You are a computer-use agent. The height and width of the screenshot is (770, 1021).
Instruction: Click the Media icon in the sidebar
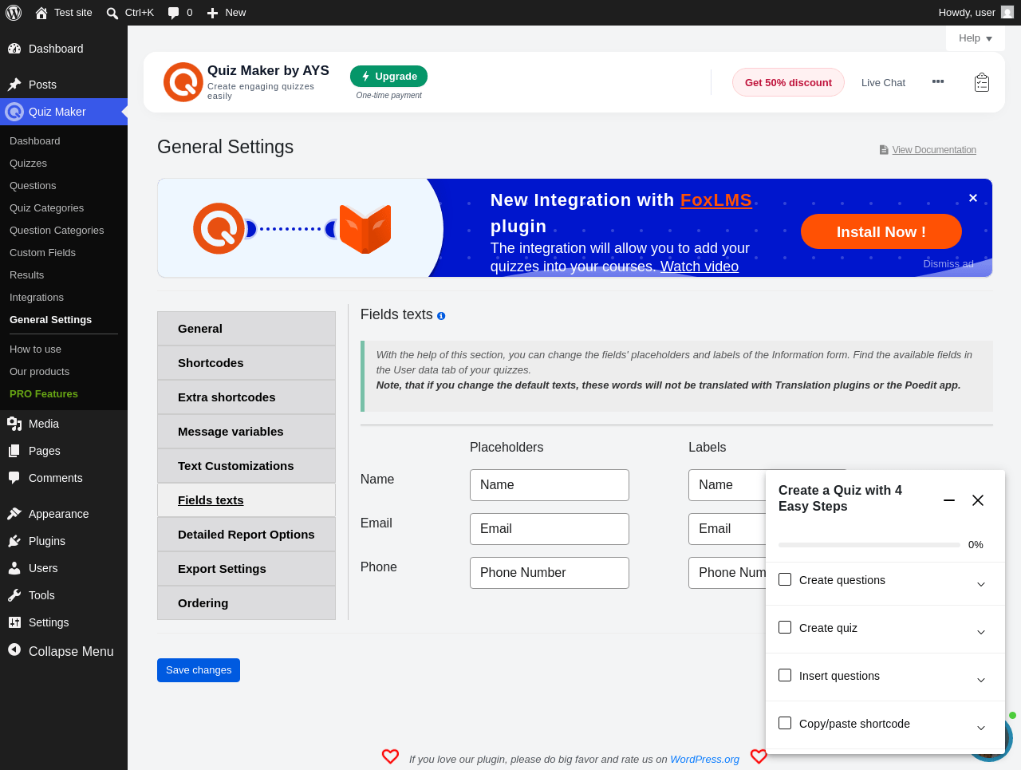[x=14, y=424]
